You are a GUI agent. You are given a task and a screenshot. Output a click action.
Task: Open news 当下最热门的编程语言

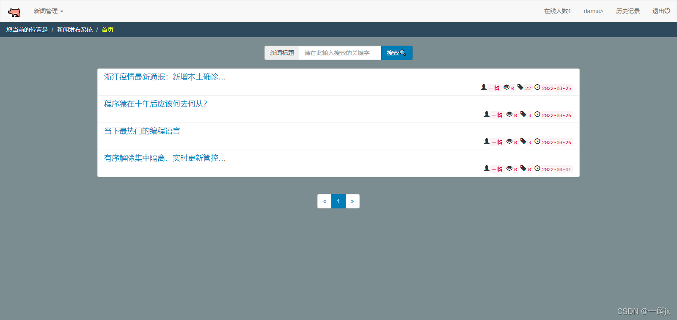pos(142,131)
